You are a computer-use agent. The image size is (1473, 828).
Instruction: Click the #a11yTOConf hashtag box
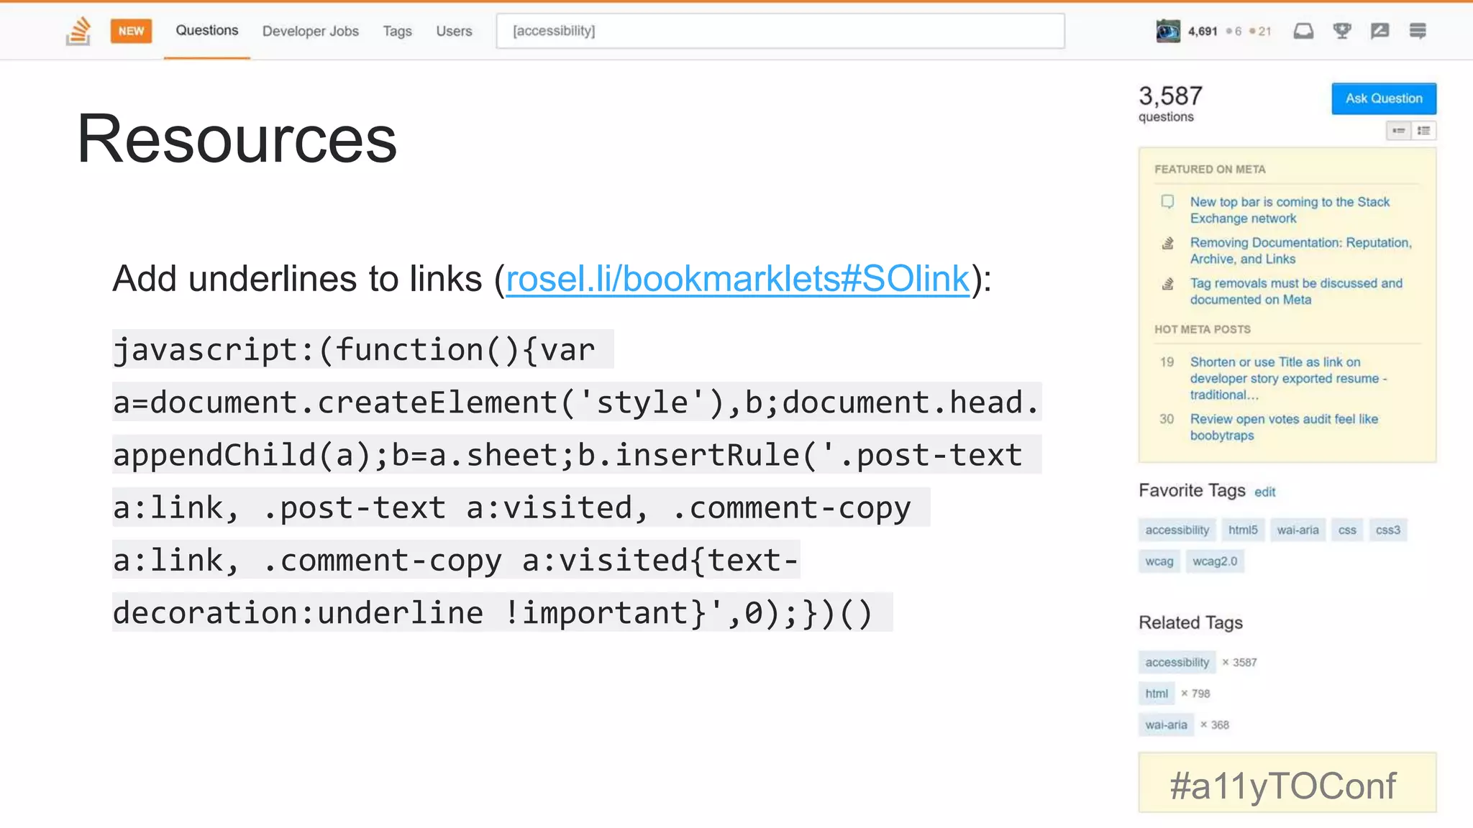pyautogui.click(x=1287, y=783)
